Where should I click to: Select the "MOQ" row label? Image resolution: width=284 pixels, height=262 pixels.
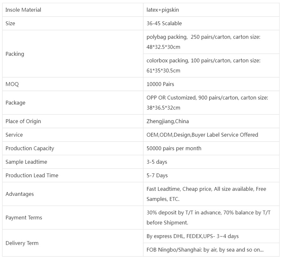click(12, 84)
